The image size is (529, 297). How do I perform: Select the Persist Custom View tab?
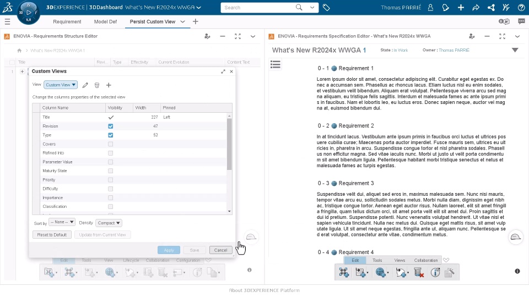[x=153, y=21]
